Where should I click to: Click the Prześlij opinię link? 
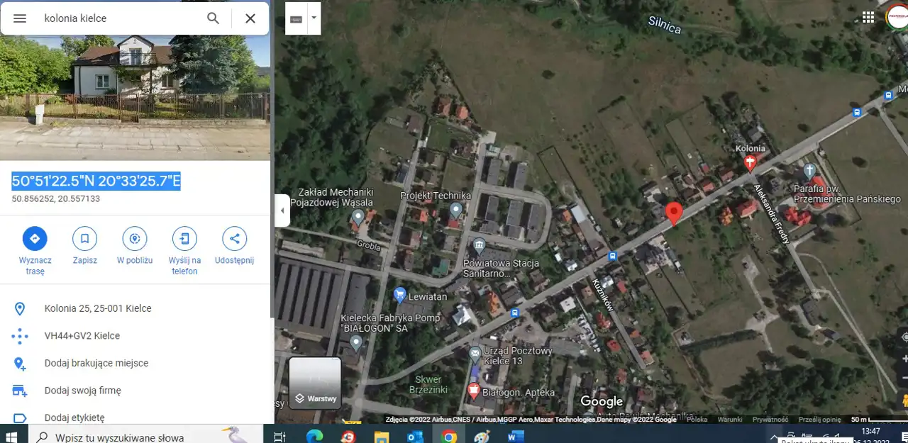click(819, 420)
